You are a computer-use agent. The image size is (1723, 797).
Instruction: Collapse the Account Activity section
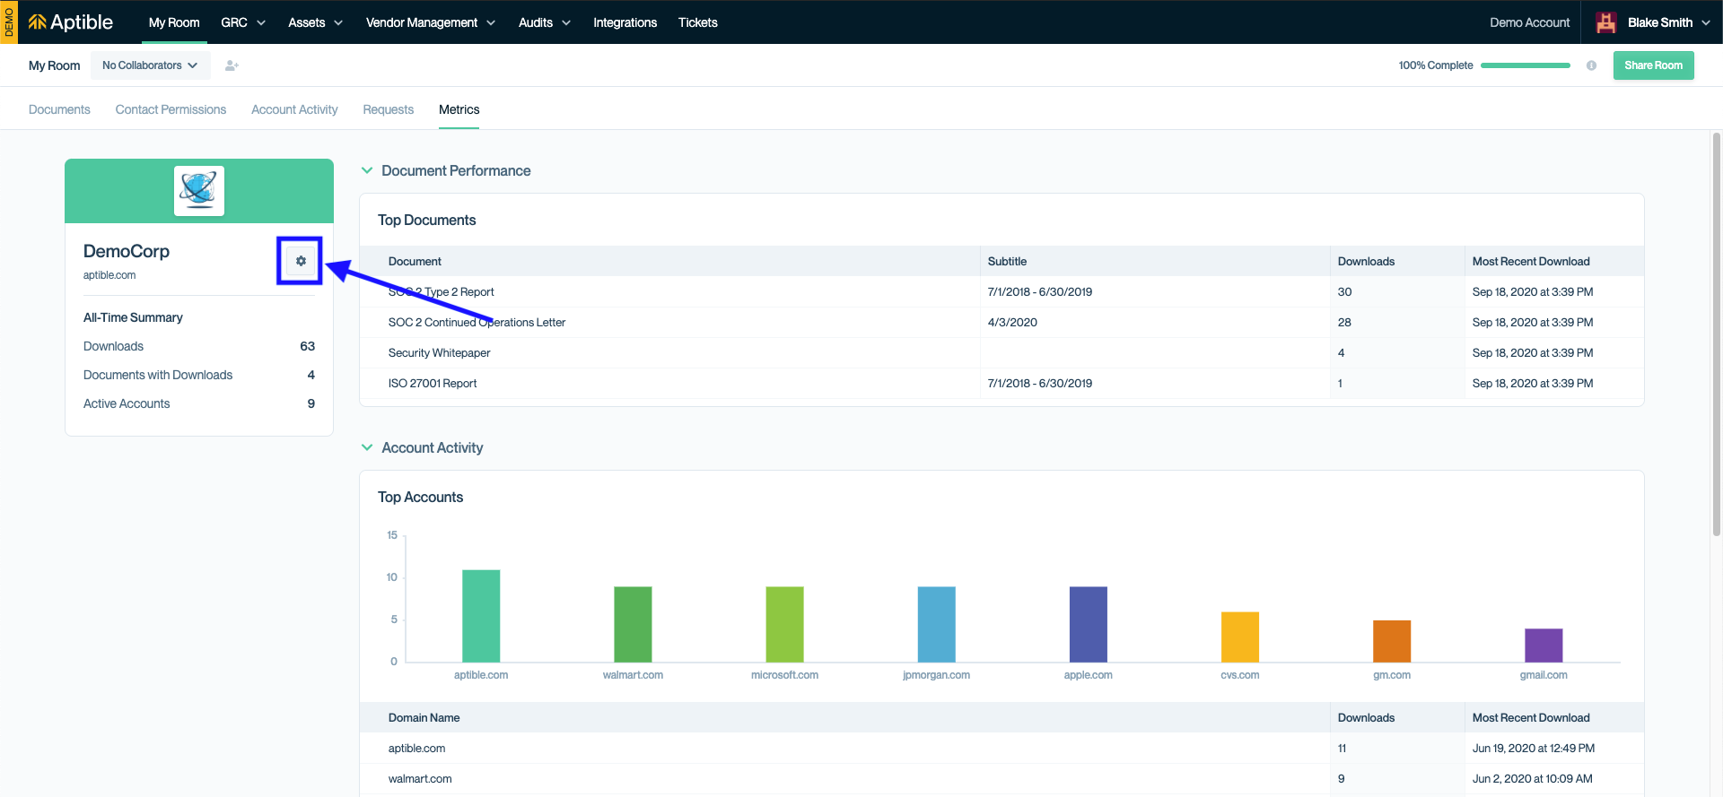367,447
